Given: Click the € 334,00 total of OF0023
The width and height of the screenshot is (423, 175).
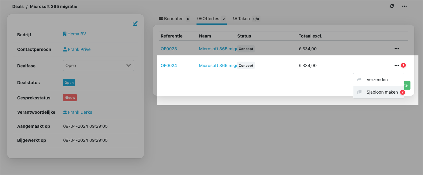Looking at the screenshot, I should coord(308,49).
